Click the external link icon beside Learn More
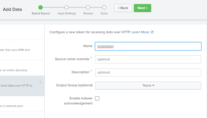 [x=152, y=32]
